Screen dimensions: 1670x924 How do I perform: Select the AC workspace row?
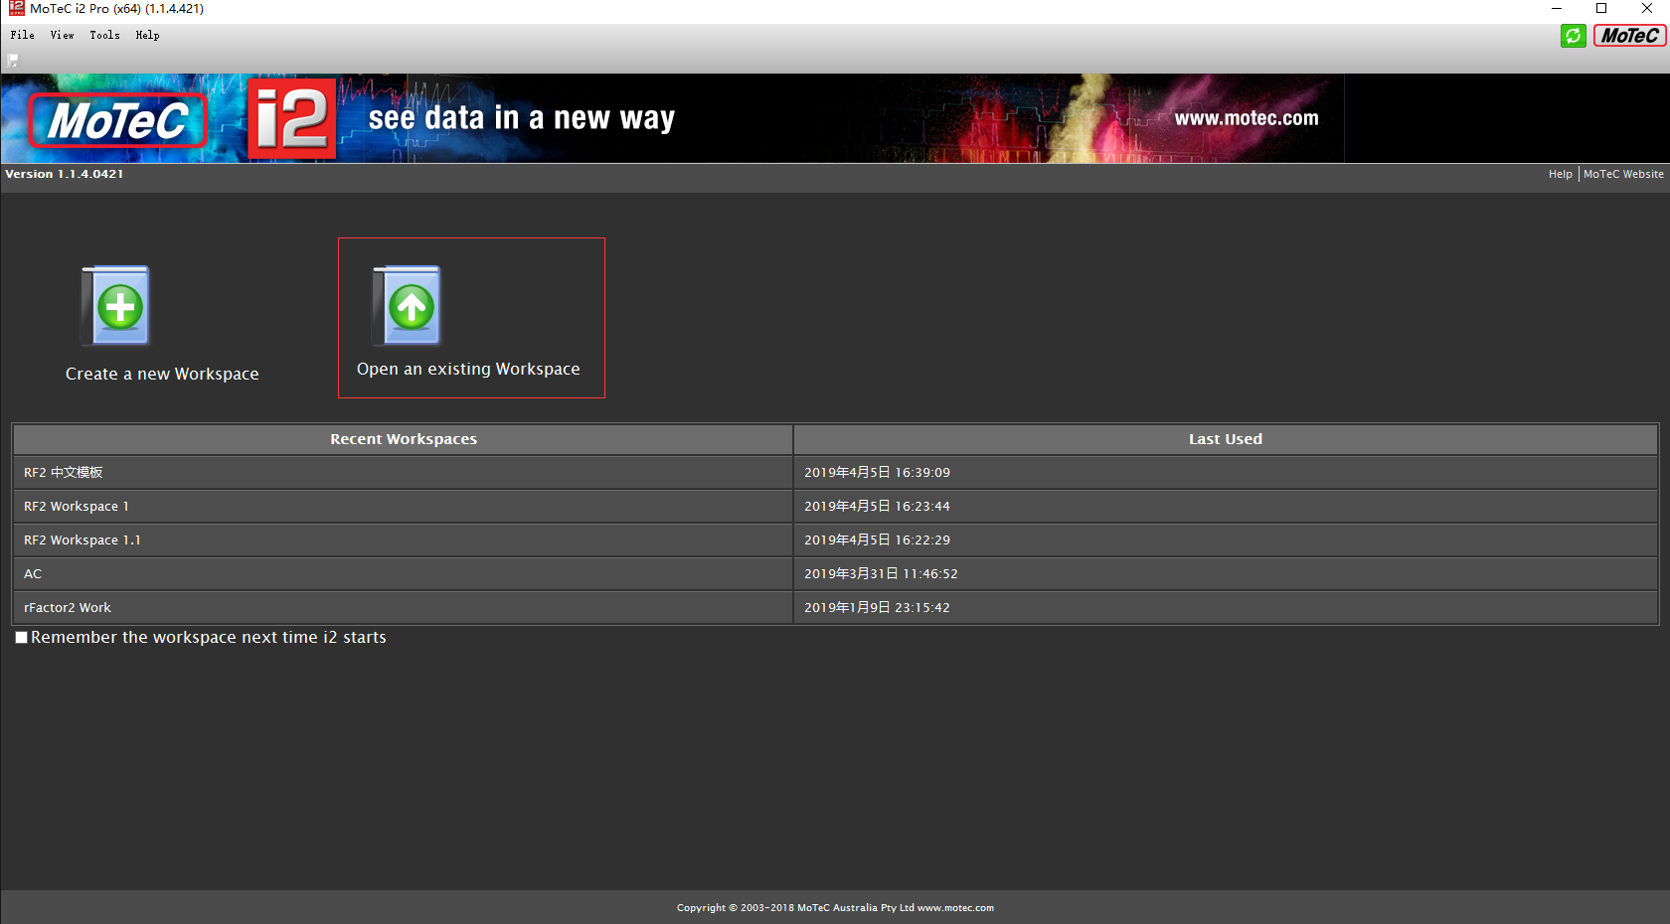[403, 573]
